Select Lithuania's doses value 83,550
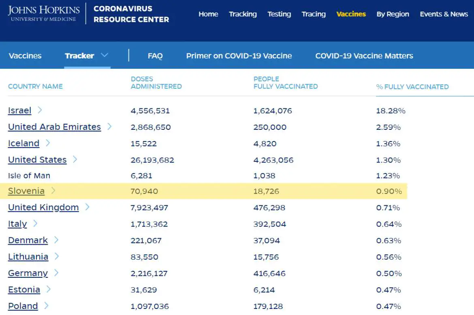The height and width of the screenshot is (315, 474). [x=145, y=257]
